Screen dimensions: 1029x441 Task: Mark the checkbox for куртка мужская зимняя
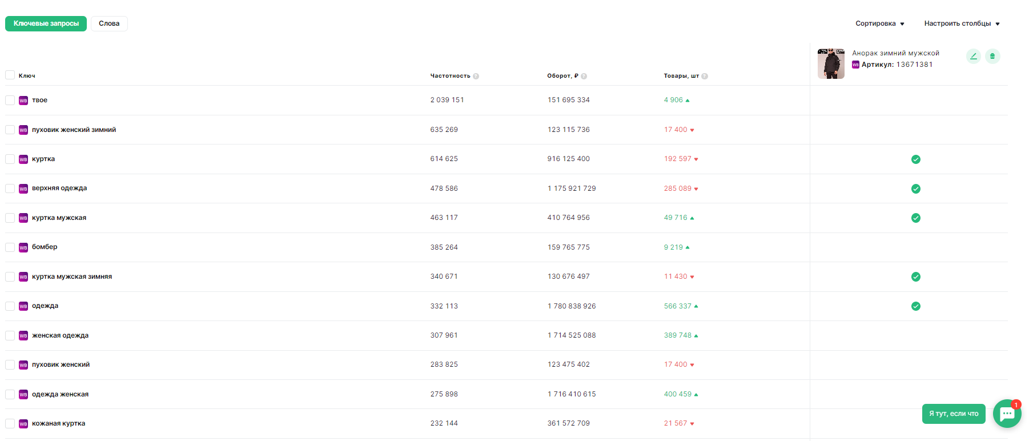click(x=10, y=276)
